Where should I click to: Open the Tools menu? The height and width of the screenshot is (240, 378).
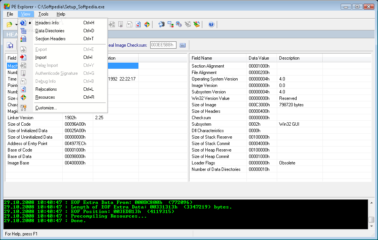coord(43,14)
